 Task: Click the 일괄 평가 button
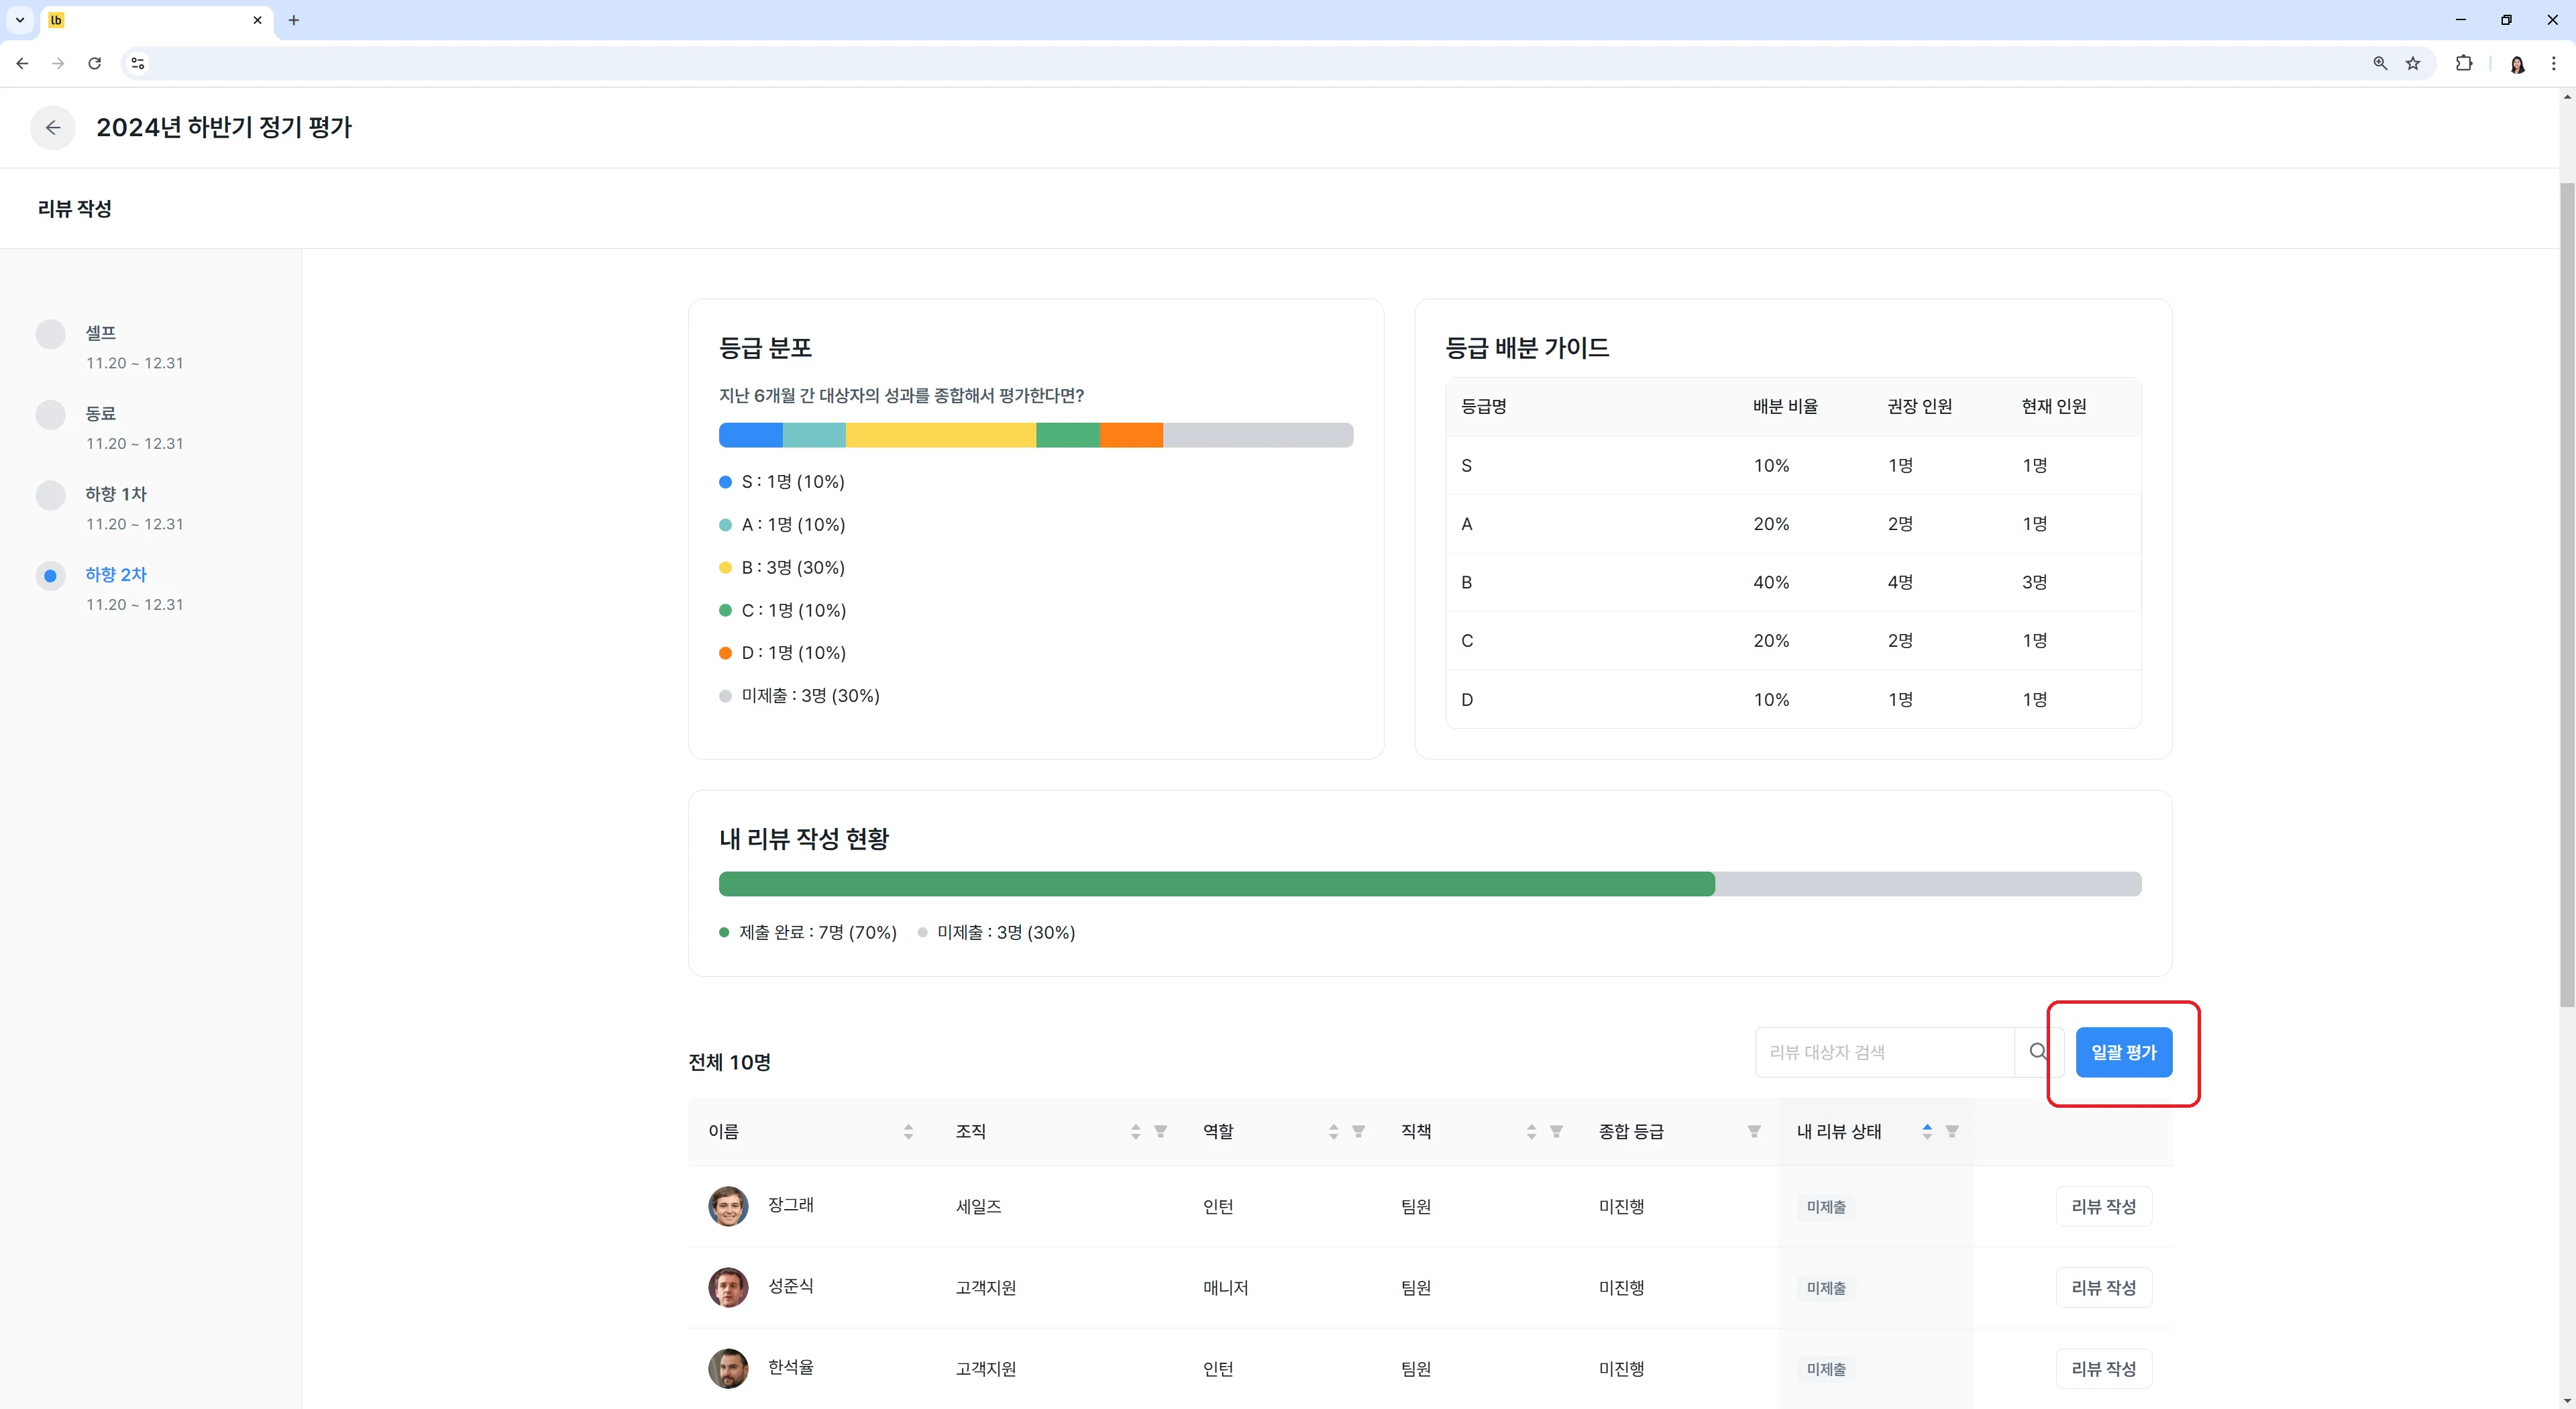pos(2124,1052)
